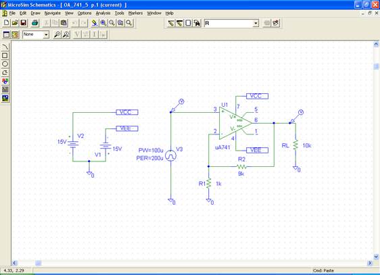Open the Get New Part binoculars icon

[197, 23]
